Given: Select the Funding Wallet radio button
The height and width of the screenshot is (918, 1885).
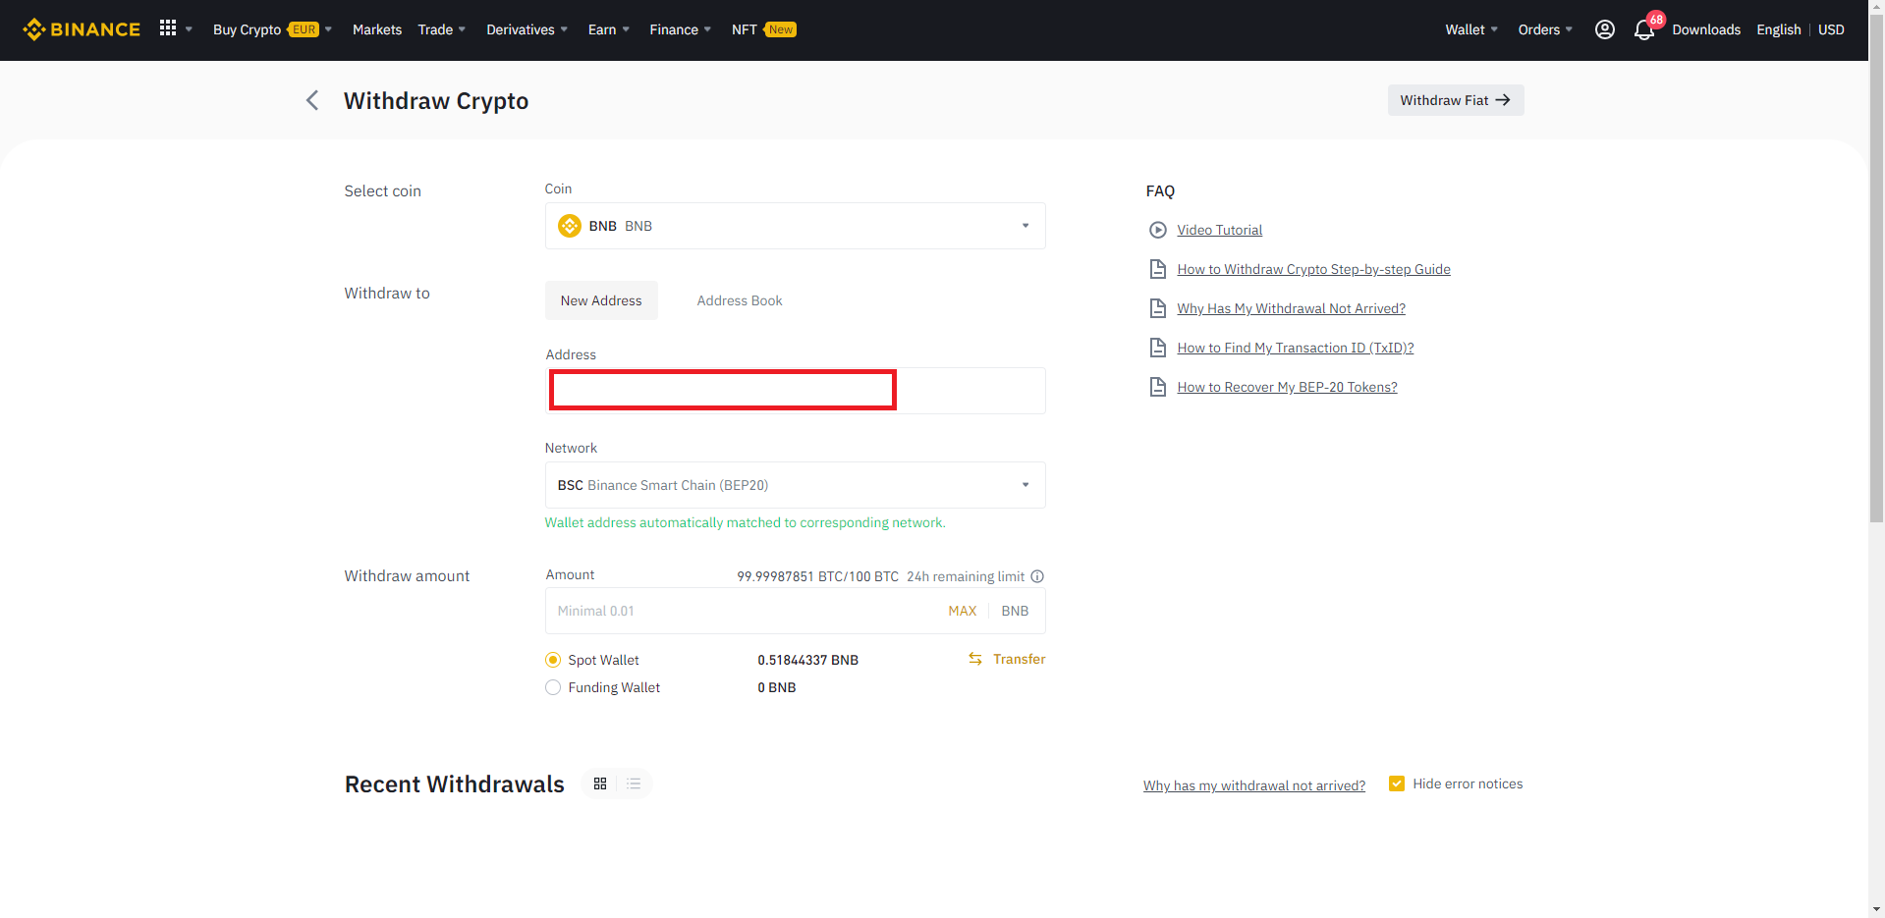Looking at the screenshot, I should click(553, 687).
